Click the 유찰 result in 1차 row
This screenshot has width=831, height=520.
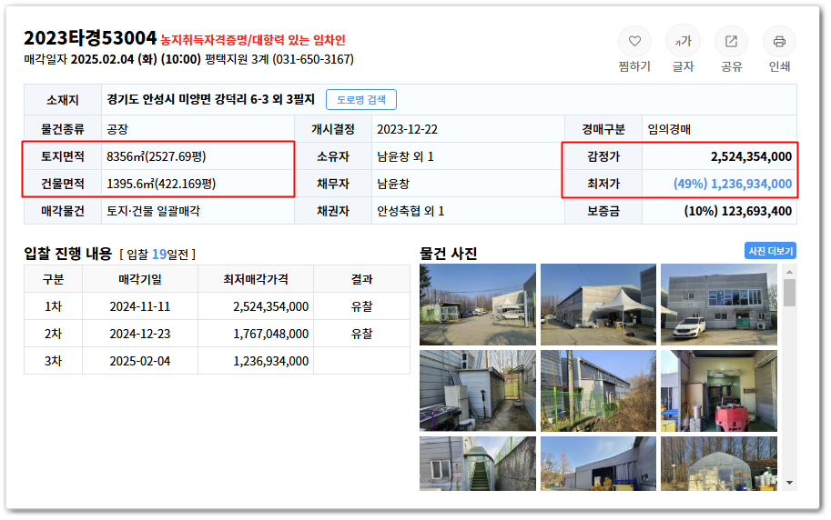362,306
